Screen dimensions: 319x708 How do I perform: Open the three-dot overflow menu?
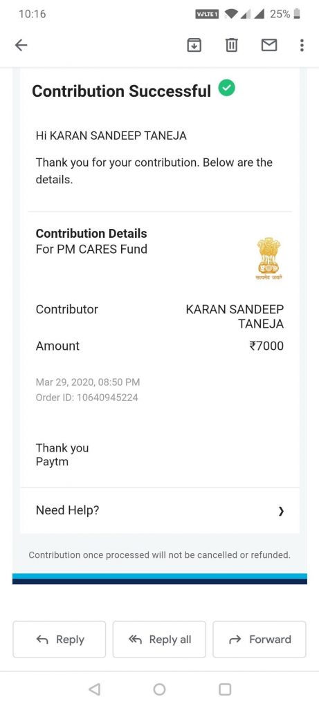pos(302,45)
